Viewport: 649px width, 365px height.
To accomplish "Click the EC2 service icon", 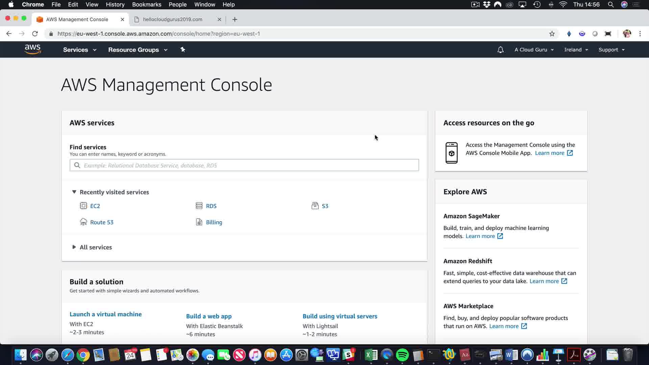I will coord(83,206).
